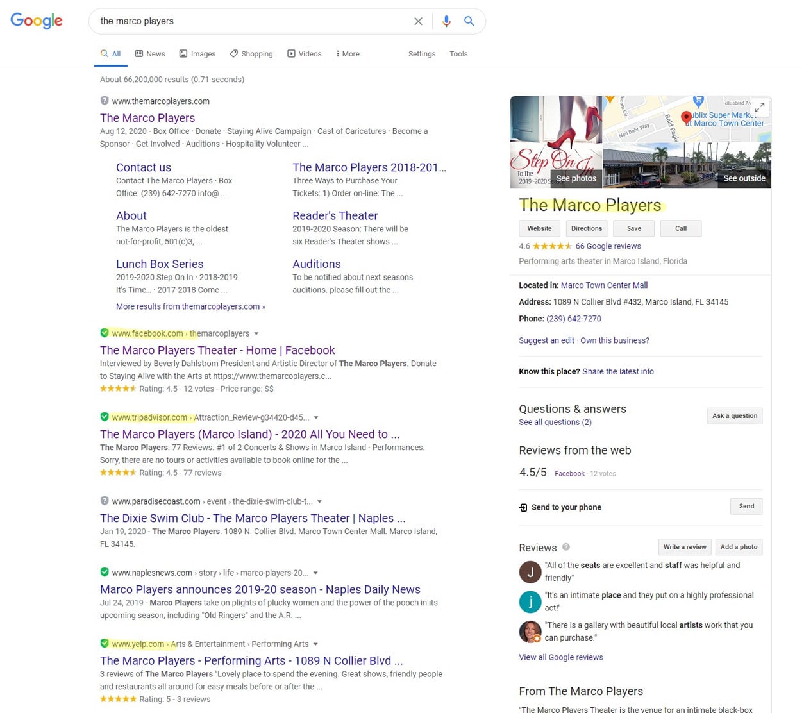Expand the map with the arrows icon

click(759, 107)
